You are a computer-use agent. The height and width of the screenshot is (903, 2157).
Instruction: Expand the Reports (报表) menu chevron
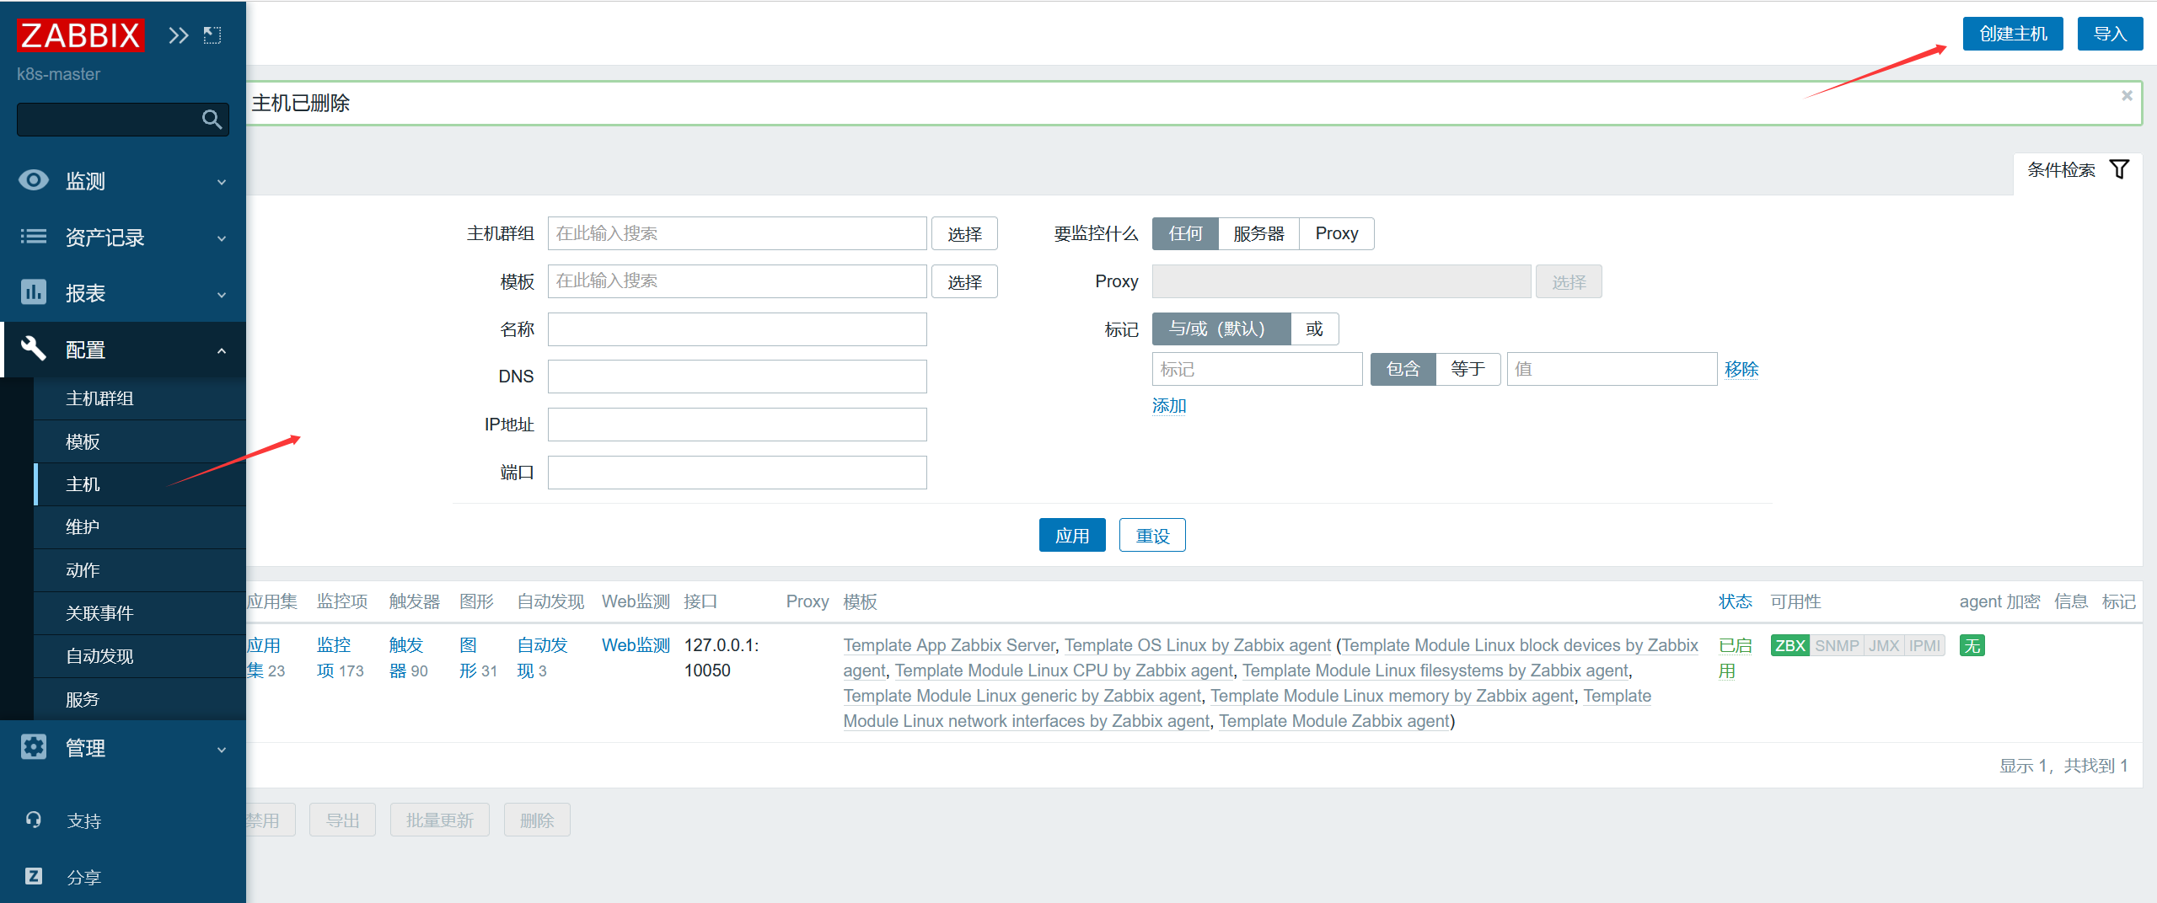[x=221, y=294]
